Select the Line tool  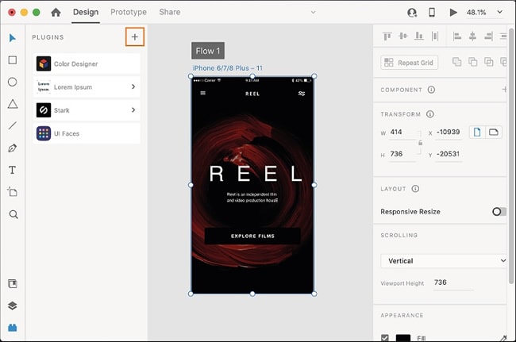pos(13,125)
